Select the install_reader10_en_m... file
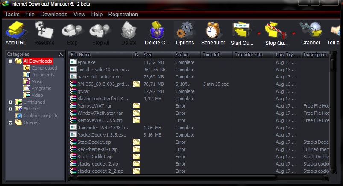 [x=103, y=70]
